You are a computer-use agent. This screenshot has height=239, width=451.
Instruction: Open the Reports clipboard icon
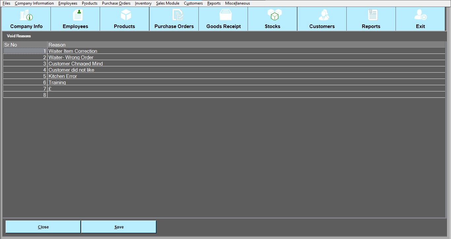pyautogui.click(x=372, y=15)
